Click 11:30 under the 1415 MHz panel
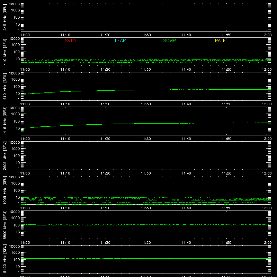Screen dimensions: 277x277 coord(146,139)
